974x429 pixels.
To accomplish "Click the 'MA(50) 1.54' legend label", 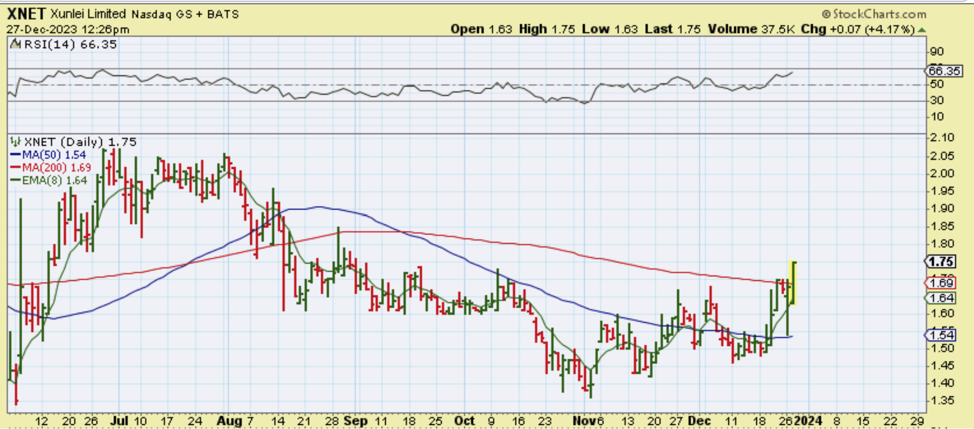I will click(54, 155).
